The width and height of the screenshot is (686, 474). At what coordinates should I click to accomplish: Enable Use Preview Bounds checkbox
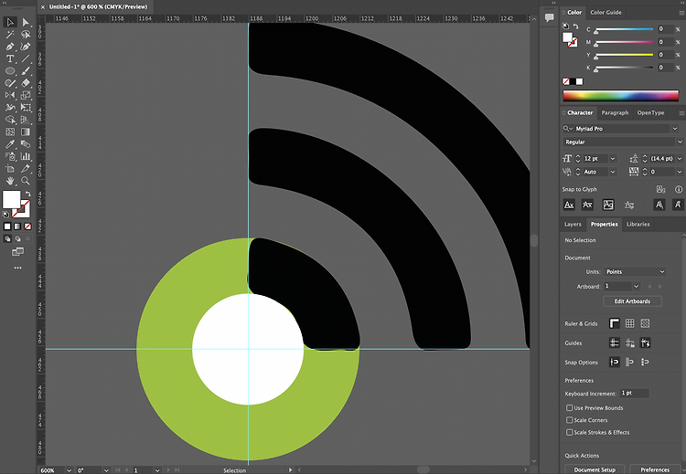pyautogui.click(x=569, y=407)
